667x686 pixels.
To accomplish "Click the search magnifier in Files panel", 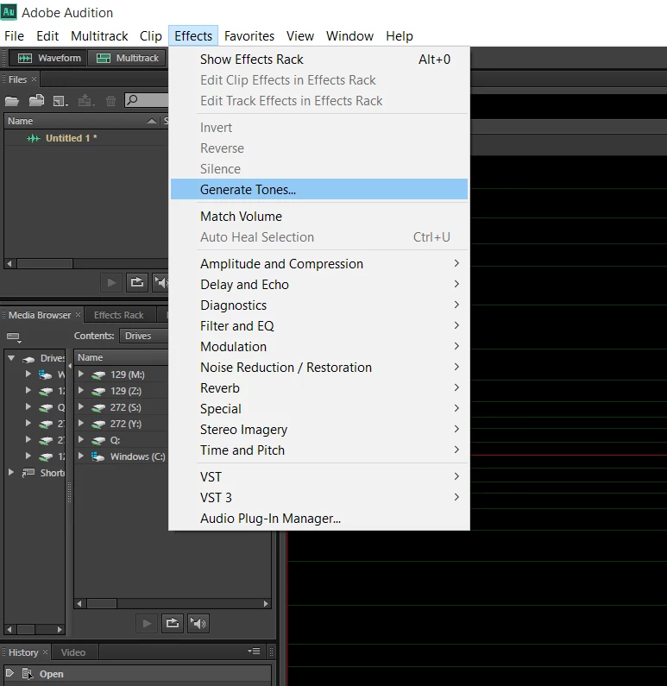I will 132,100.
